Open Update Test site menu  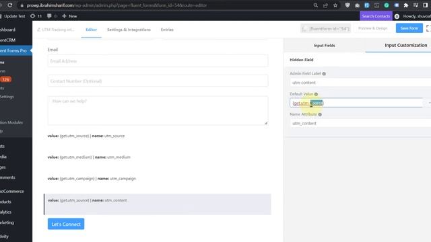14,16
